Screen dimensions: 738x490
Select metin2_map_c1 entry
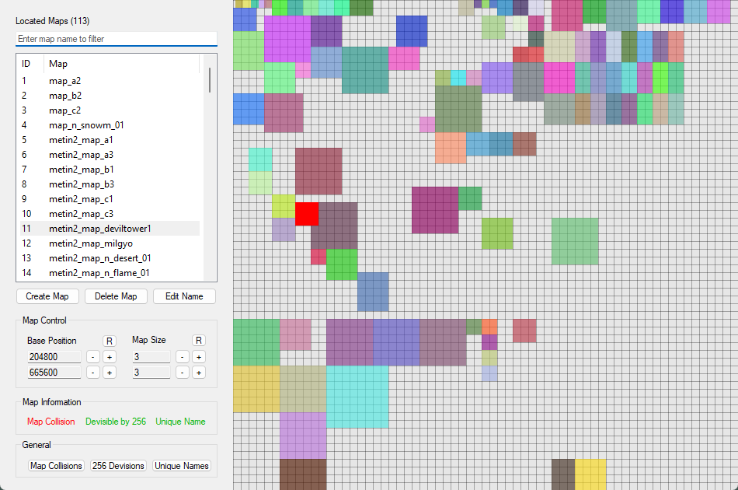[x=110, y=199]
